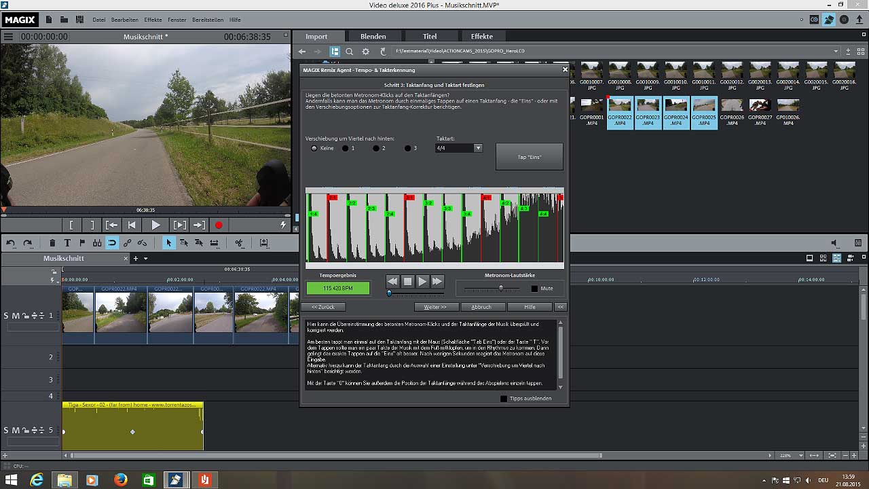Viewport: 869px width, 489px height.
Task: Select the 'Keine' shift radio option
Action: pos(314,148)
